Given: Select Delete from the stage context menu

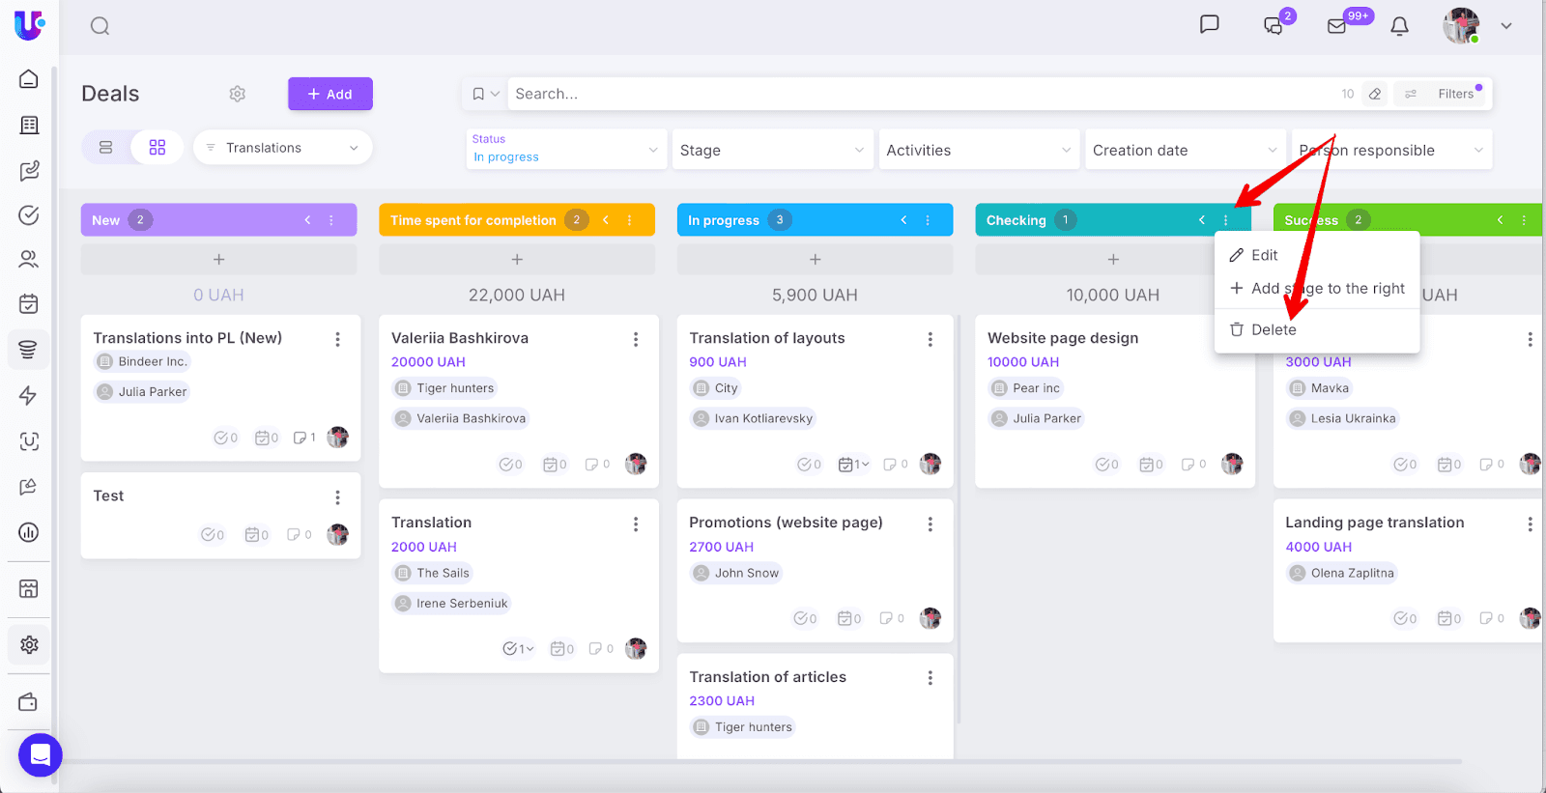Looking at the screenshot, I should tap(1273, 330).
